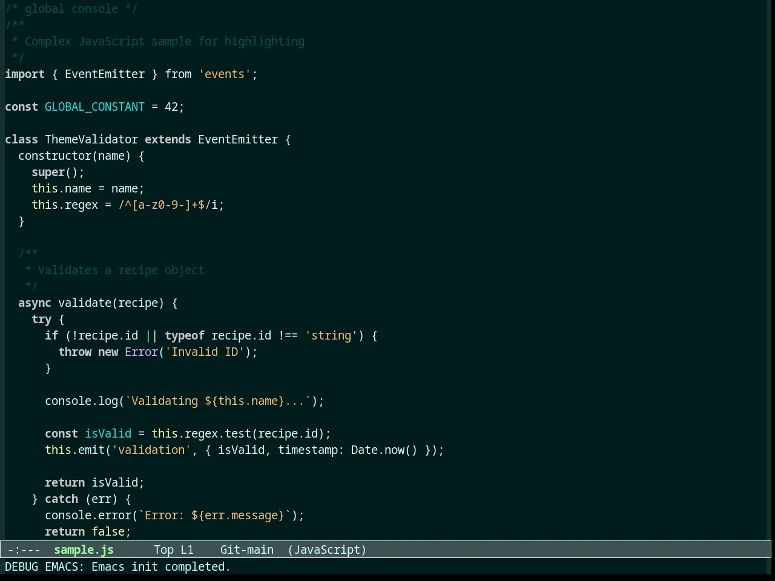Screen dimensions: 775x581
Task: Click the 'super();' call
Action: pyautogui.click(x=58, y=172)
